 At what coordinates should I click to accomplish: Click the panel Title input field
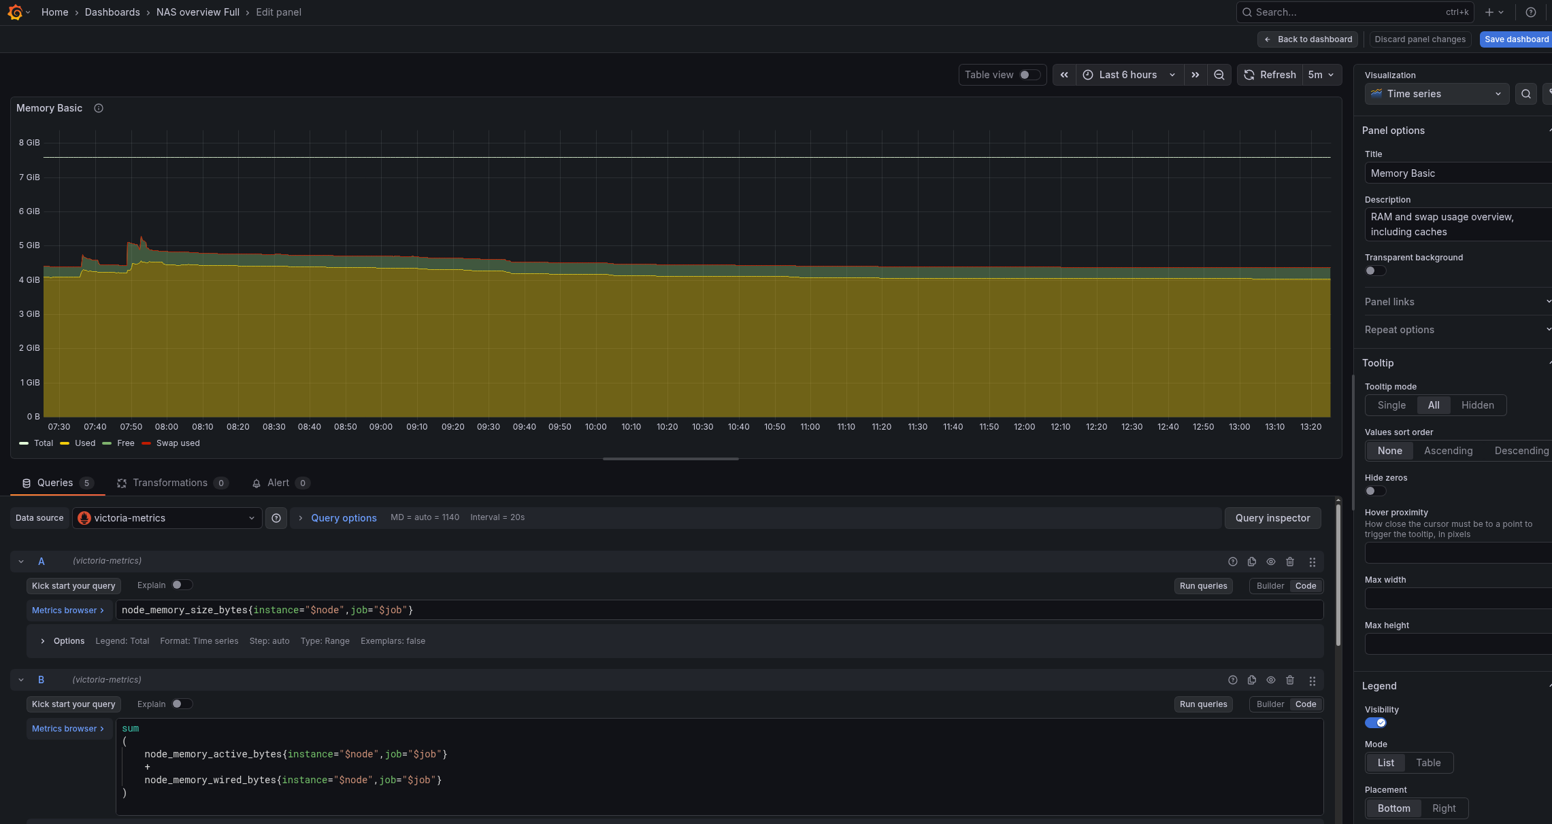point(1456,173)
